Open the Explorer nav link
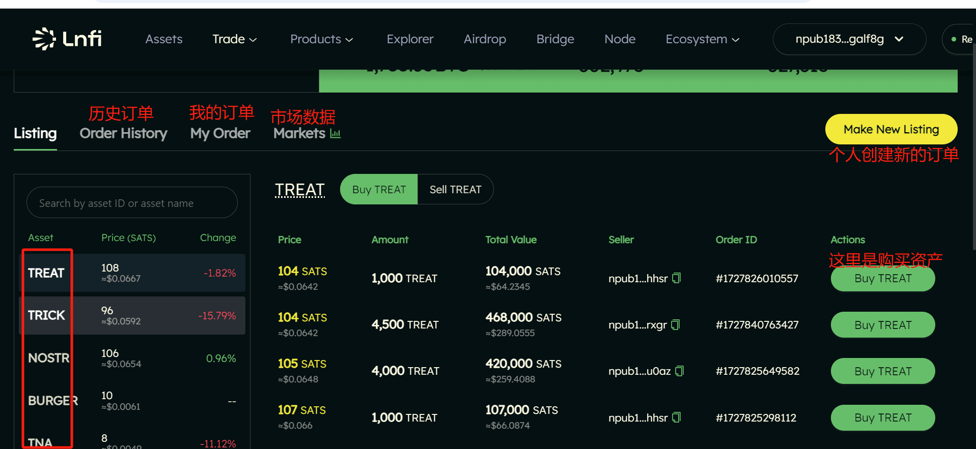Viewport: 976px width, 449px height. (x=410, y=39)
